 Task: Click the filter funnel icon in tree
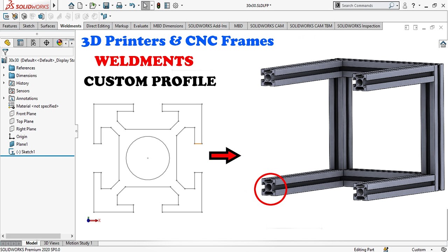point(5,52)
